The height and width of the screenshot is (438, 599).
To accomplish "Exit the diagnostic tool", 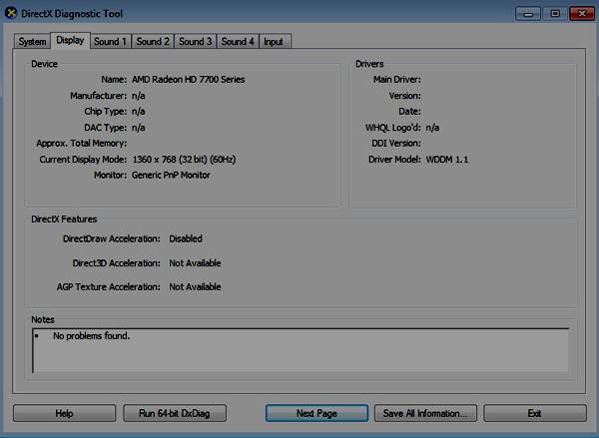I will click(535, 413).
